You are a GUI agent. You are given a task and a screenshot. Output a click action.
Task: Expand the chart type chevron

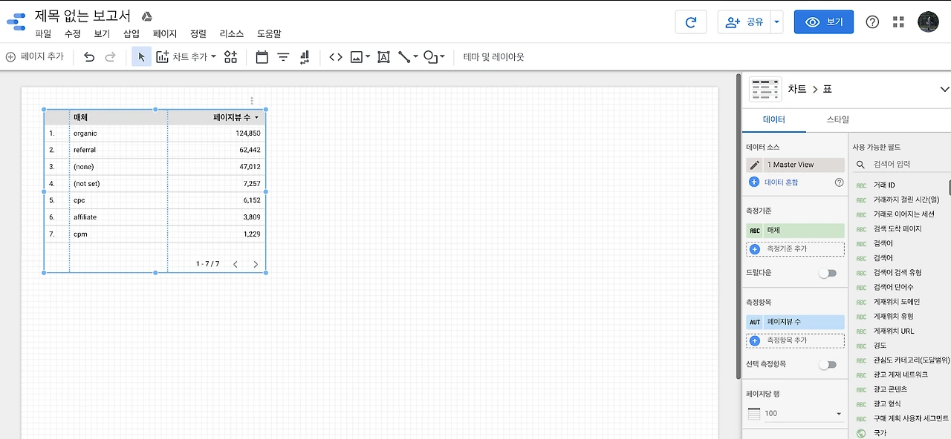[944, 89]
